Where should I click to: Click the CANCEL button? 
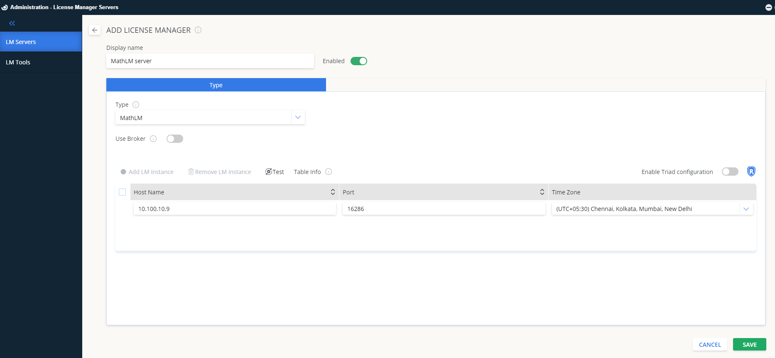point(709,345)
